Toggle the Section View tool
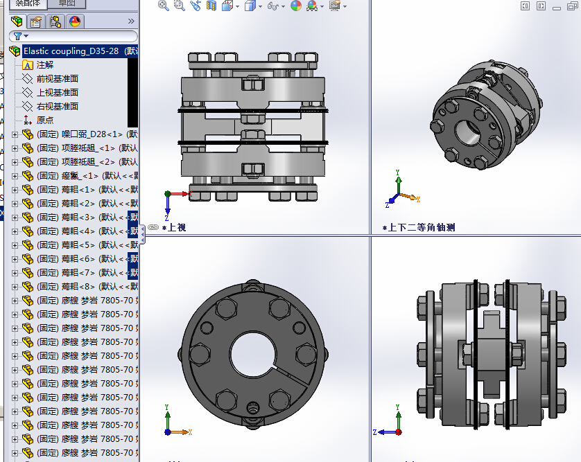Screen dimensions: 581x462 (211, 5)
